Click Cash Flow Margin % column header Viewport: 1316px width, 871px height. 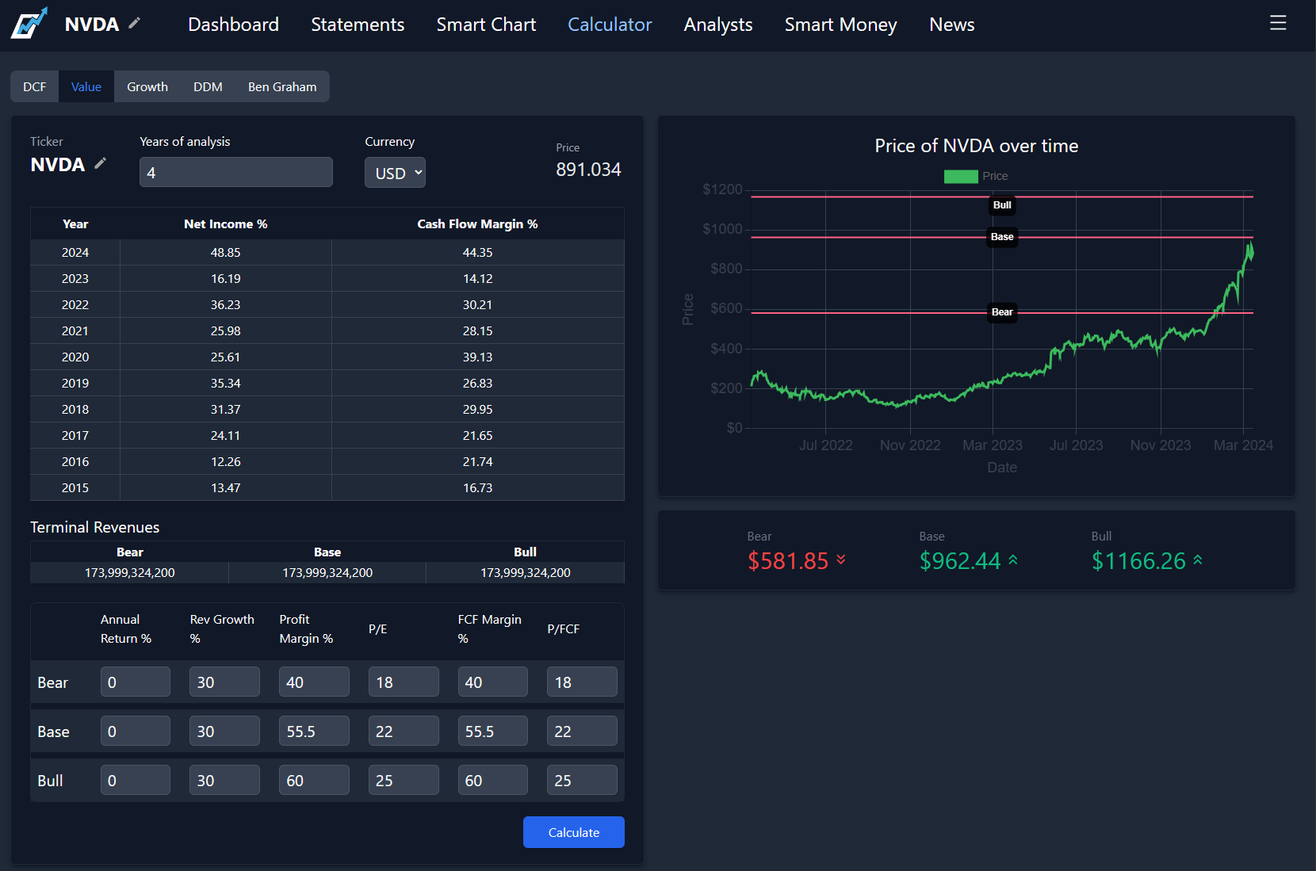477,224
